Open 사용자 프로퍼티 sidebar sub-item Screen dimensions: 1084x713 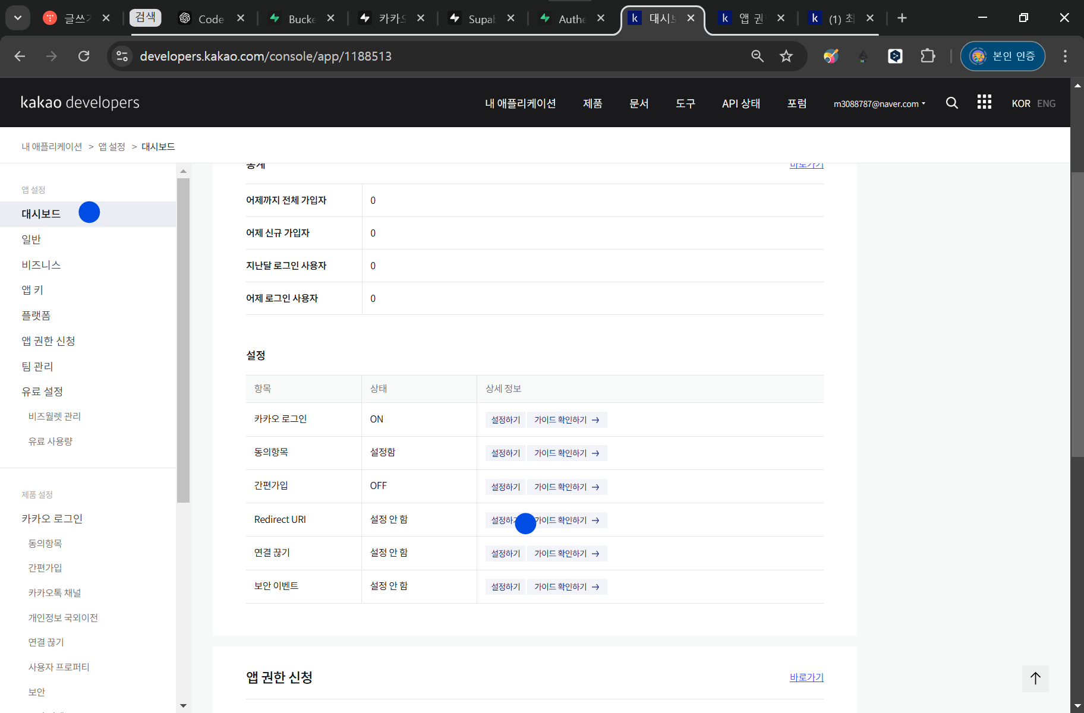pos(59,667)
